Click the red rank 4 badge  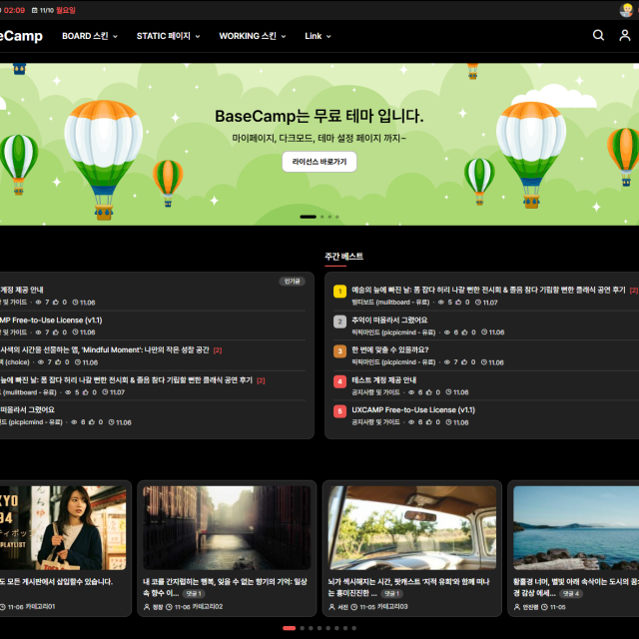click(x=339, y=381)
